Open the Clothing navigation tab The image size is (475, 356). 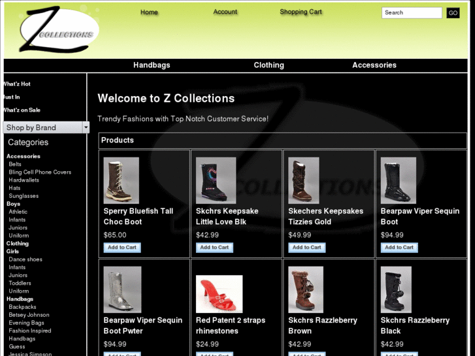click(269, 65)
